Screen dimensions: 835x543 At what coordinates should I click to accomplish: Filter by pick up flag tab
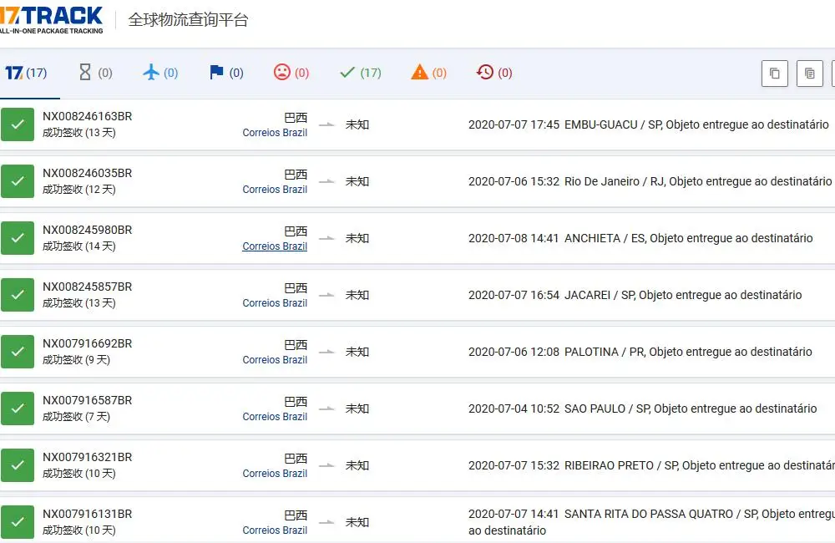coord(226,73)
